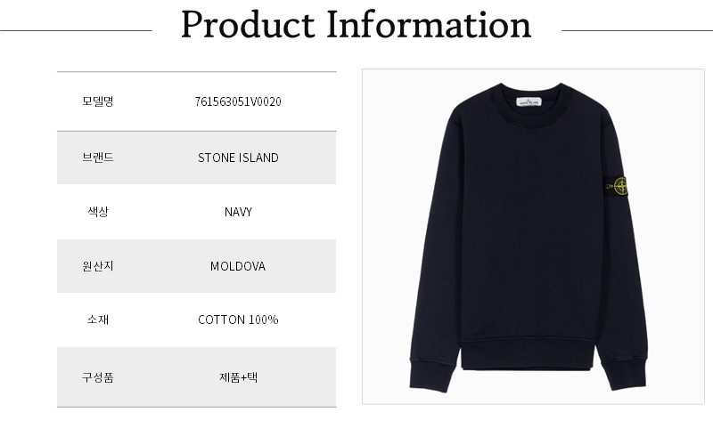This screenshot has height=437, width=713.
Task: Select the MOLDOVA origin value
Action: click(x=238, y=266)
